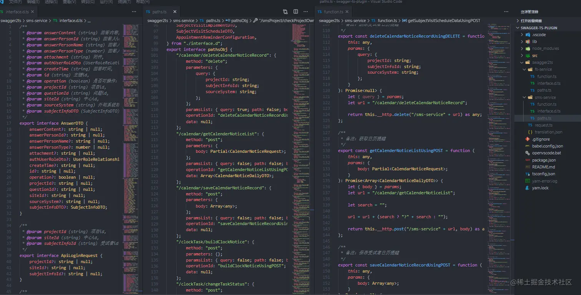Click the git icon next to .gitignore
This screenshot has height=295, width=581.
tap(528, 139)
